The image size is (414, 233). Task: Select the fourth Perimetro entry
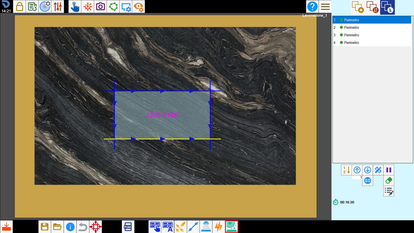coord(372,43)
